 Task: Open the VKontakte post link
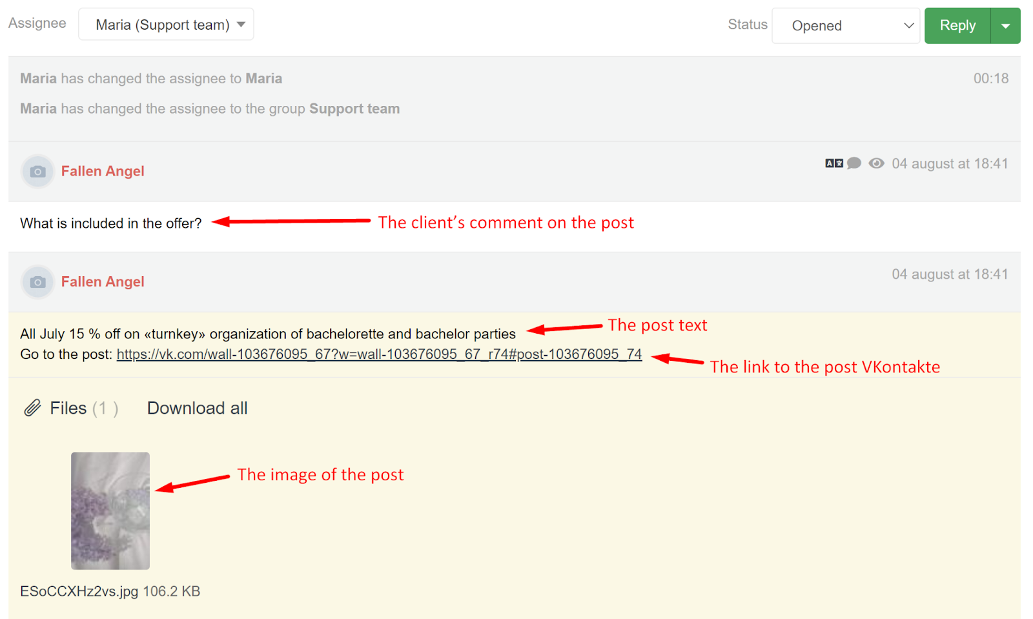379,354
